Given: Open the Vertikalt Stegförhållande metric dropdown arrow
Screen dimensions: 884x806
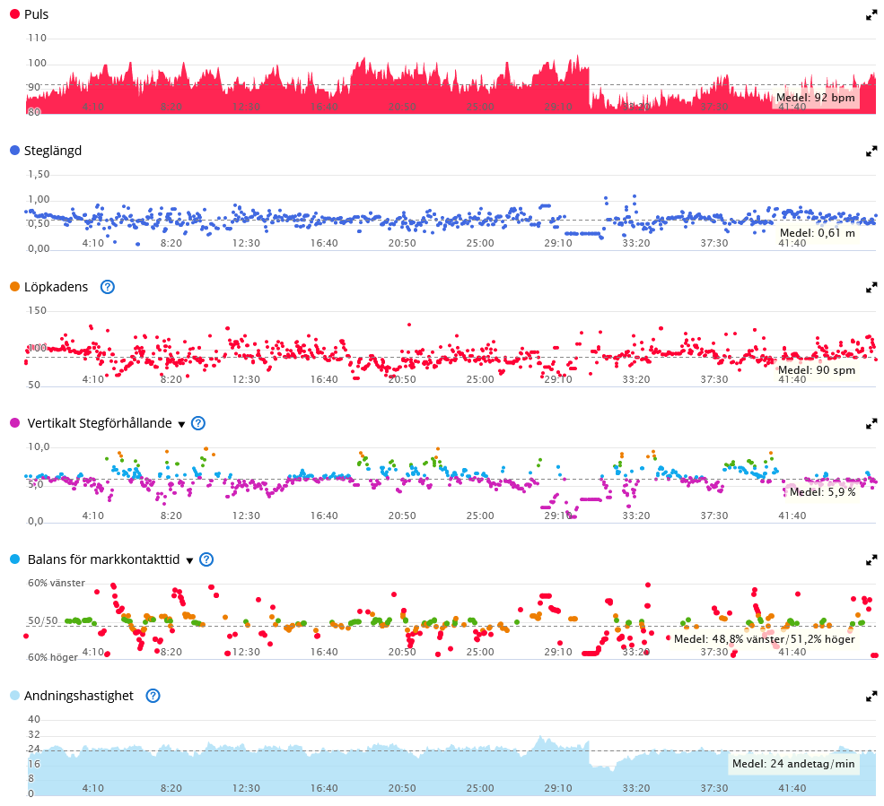Looking at the screenshot, I should pyautogui.click(x=181, y=425).
